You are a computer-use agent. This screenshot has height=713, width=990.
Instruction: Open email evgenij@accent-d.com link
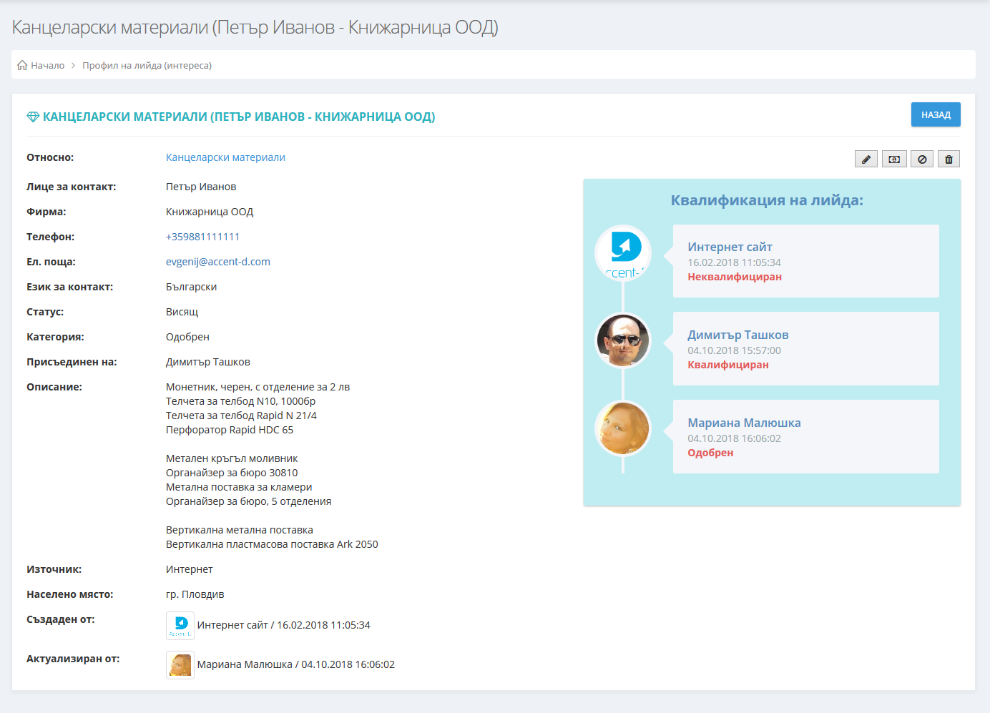pyautogui.click(x=218, y=262)
